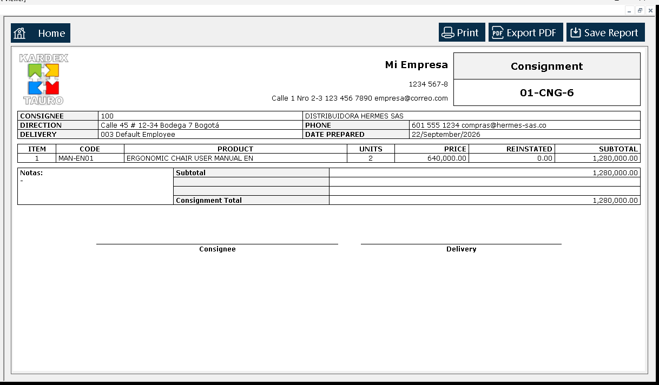Click the UNITS column header
Viewport: 659px width, 385px height.
point(371,149)
